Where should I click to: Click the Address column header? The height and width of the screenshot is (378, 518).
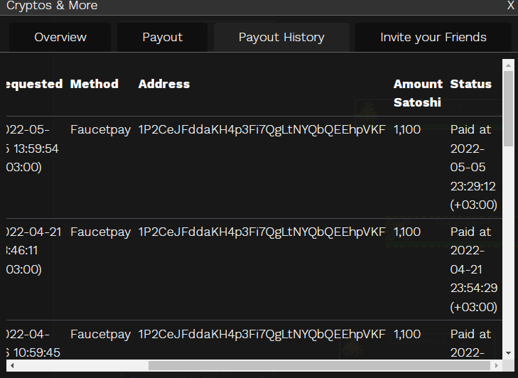click(164, 84)
